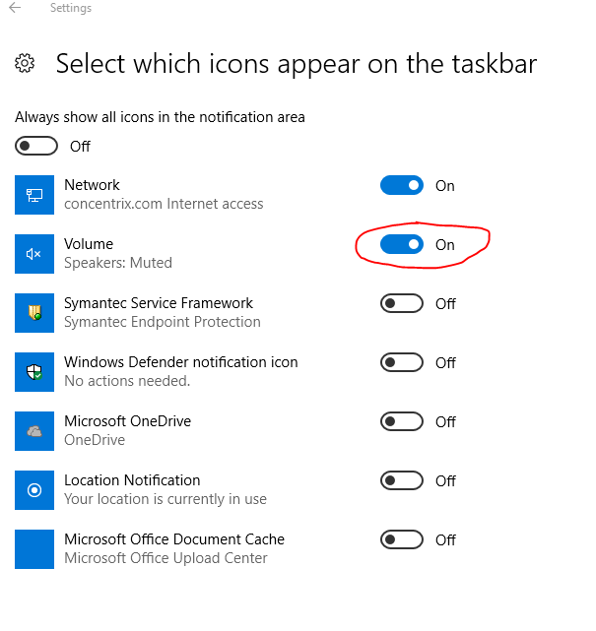Click the Location Notification circle icon

34,490
